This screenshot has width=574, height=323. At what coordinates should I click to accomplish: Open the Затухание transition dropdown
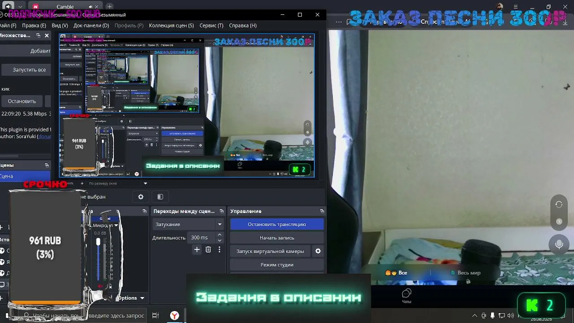coord(188,224)
